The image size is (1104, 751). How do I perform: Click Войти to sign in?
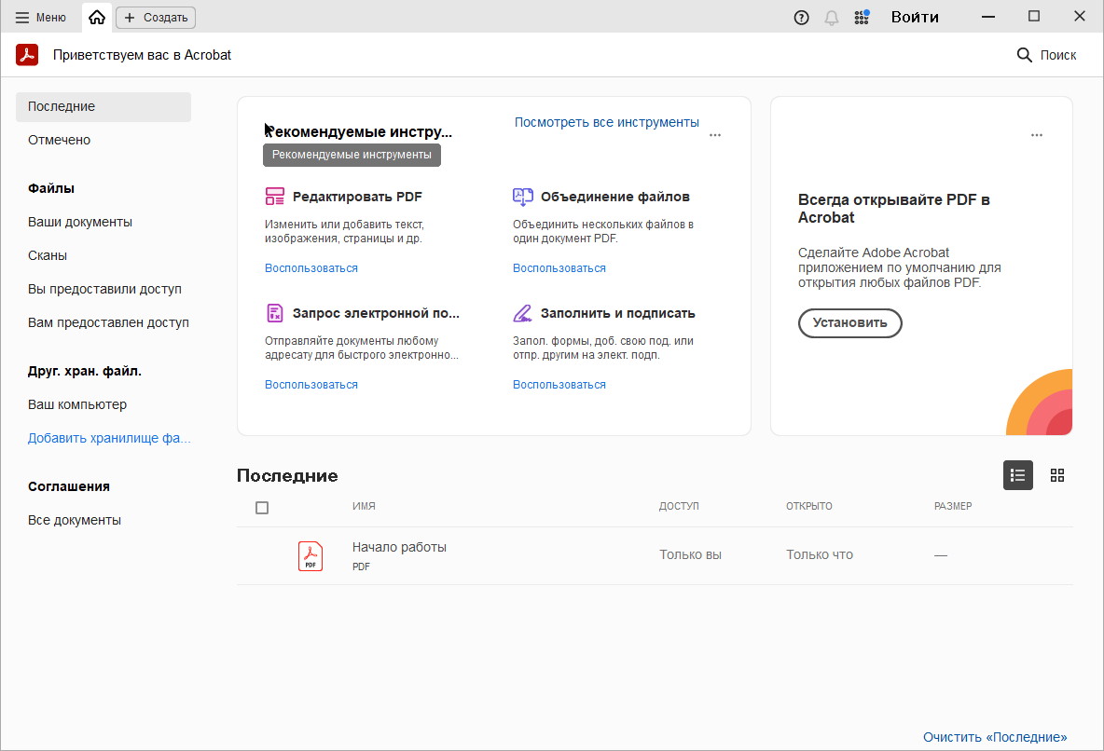(915, 18)
